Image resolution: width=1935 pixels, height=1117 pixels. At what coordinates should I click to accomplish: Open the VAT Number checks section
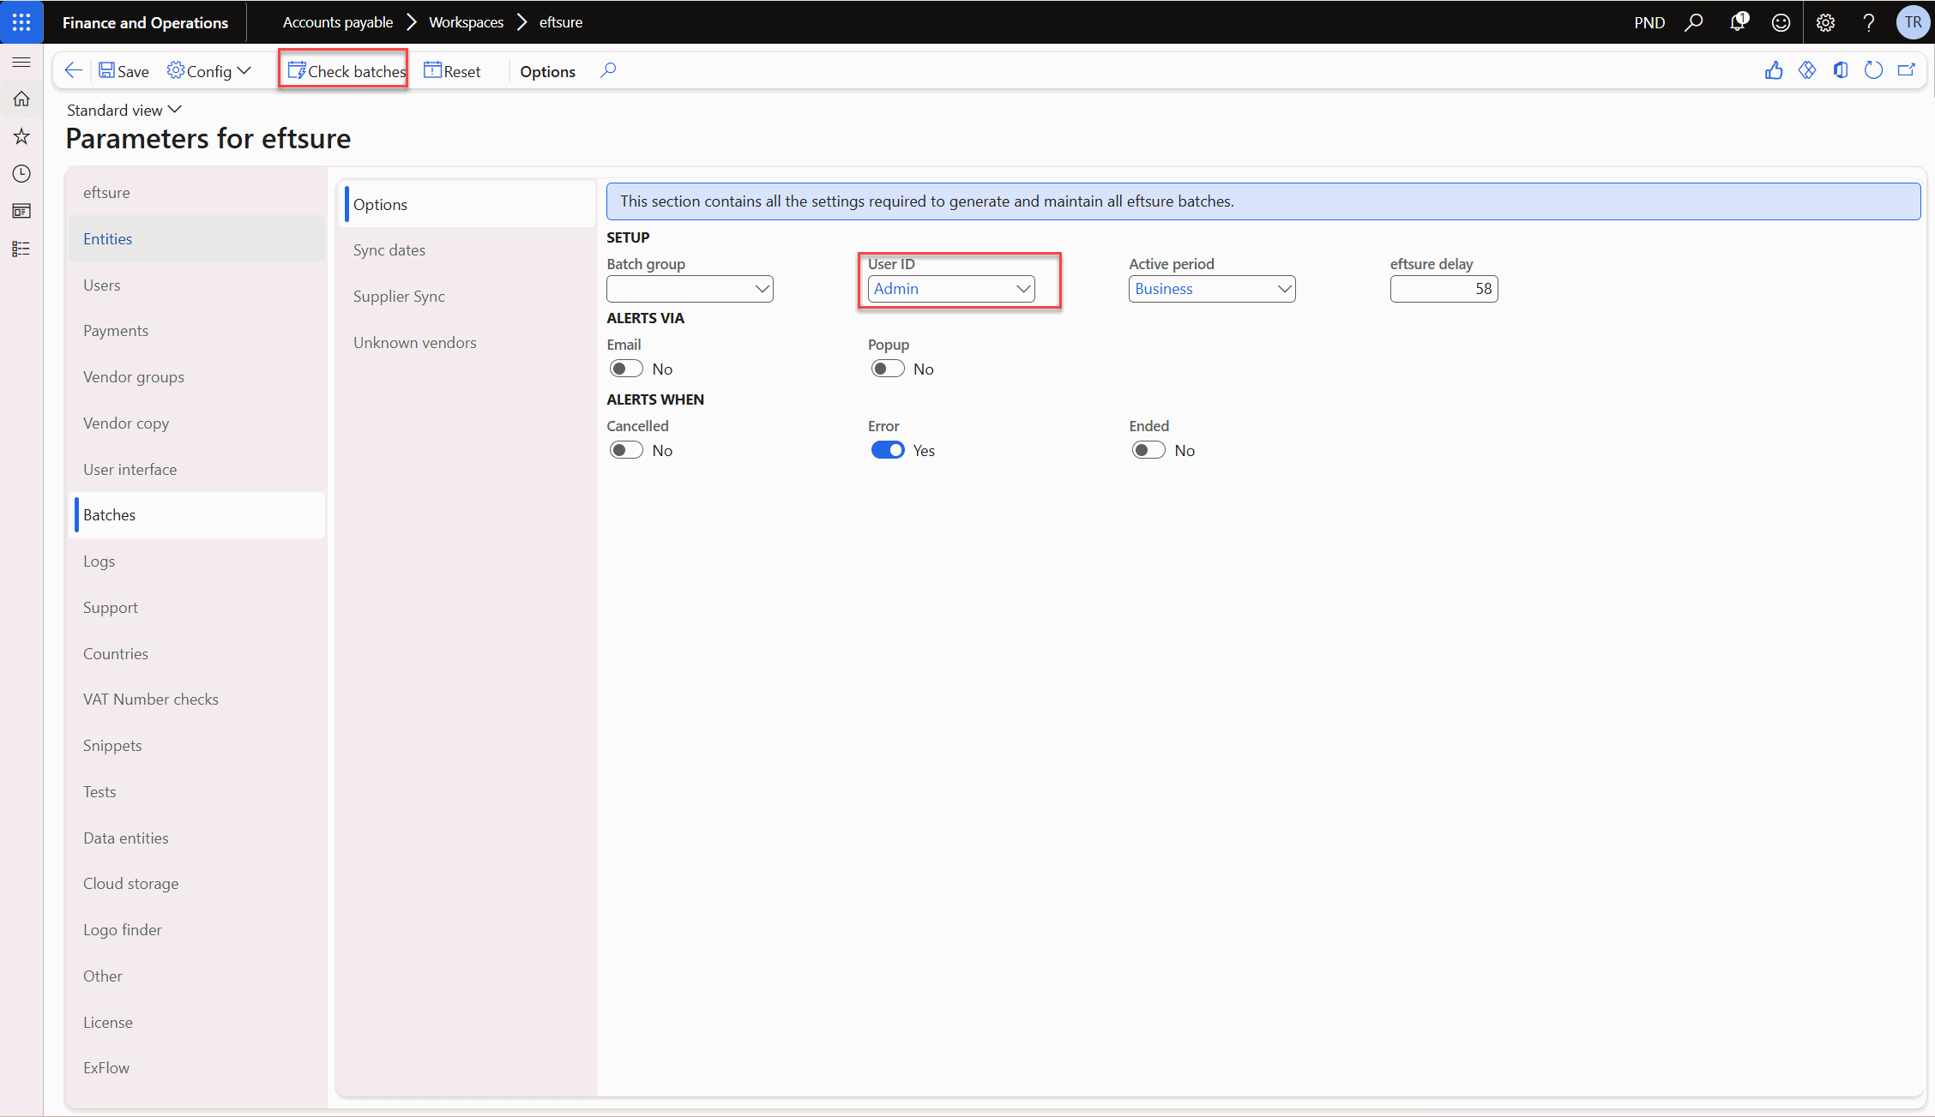197,700
